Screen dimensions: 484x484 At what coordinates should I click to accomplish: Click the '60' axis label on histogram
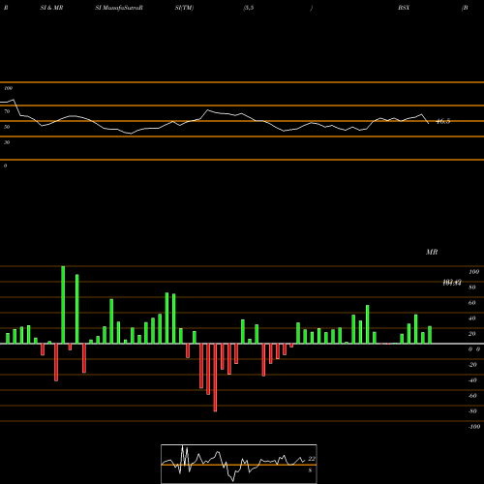[x=472, y=303]
